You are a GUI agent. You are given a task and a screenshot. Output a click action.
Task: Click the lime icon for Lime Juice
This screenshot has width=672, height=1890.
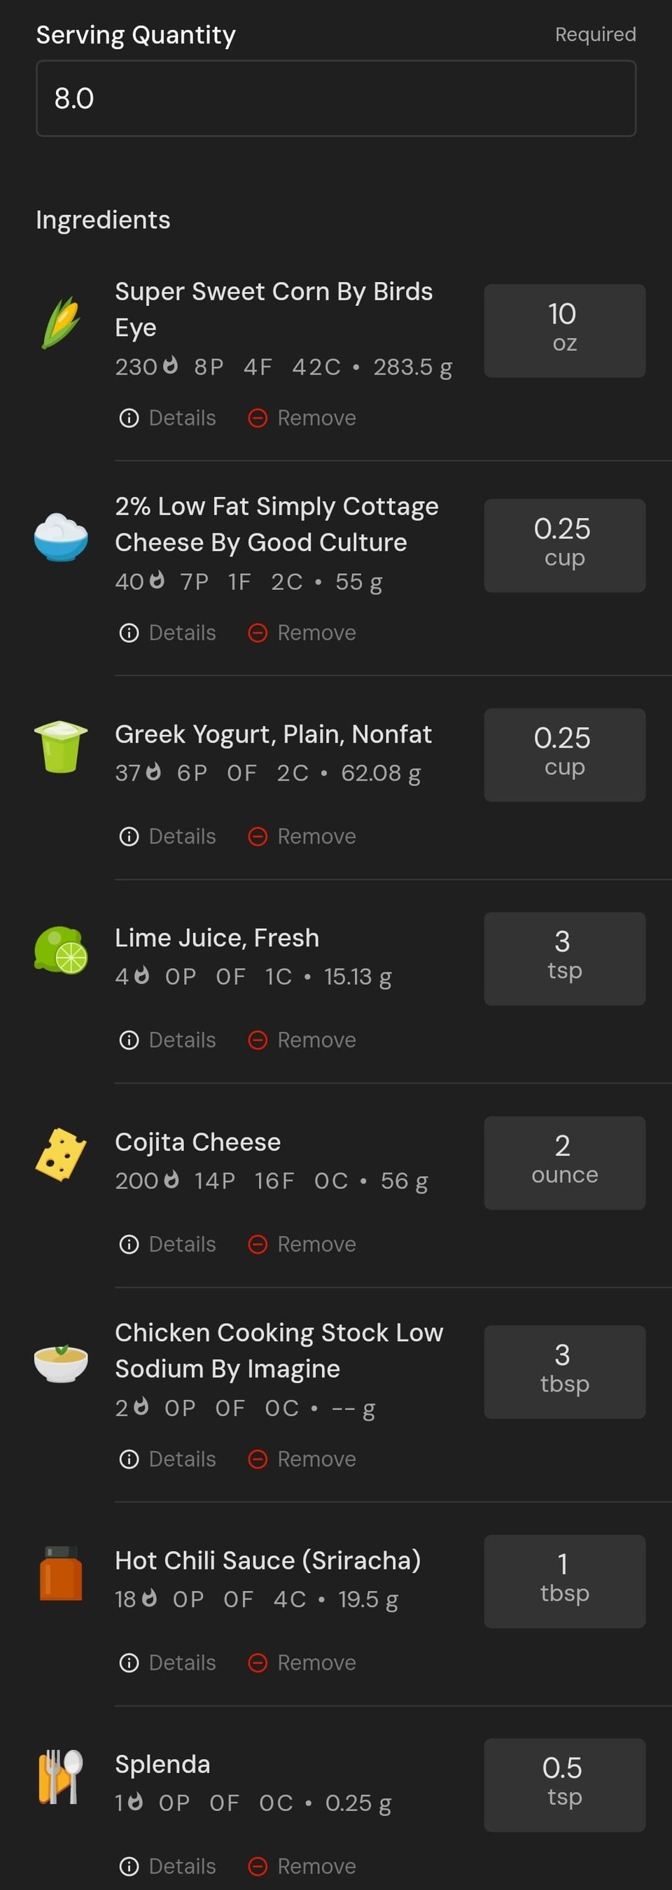[x=61, y=950]
